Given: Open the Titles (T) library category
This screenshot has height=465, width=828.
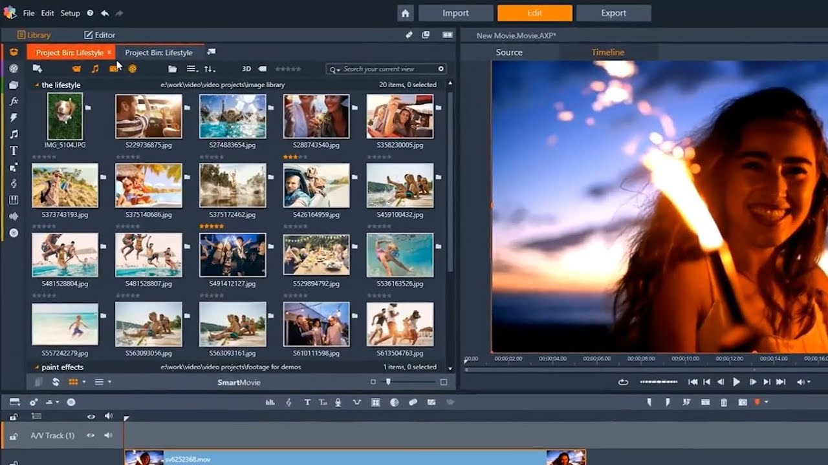Looking at the screenshot, I should (14, 150).
